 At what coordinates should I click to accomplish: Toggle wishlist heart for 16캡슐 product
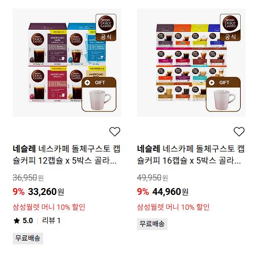click(x=239, y=132)
